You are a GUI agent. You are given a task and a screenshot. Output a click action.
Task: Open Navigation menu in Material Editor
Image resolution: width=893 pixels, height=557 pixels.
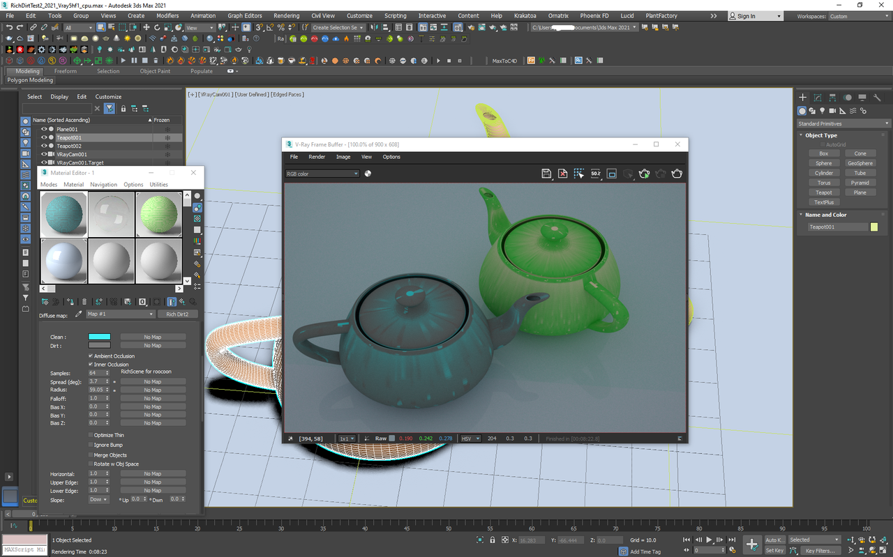(103, 185)
